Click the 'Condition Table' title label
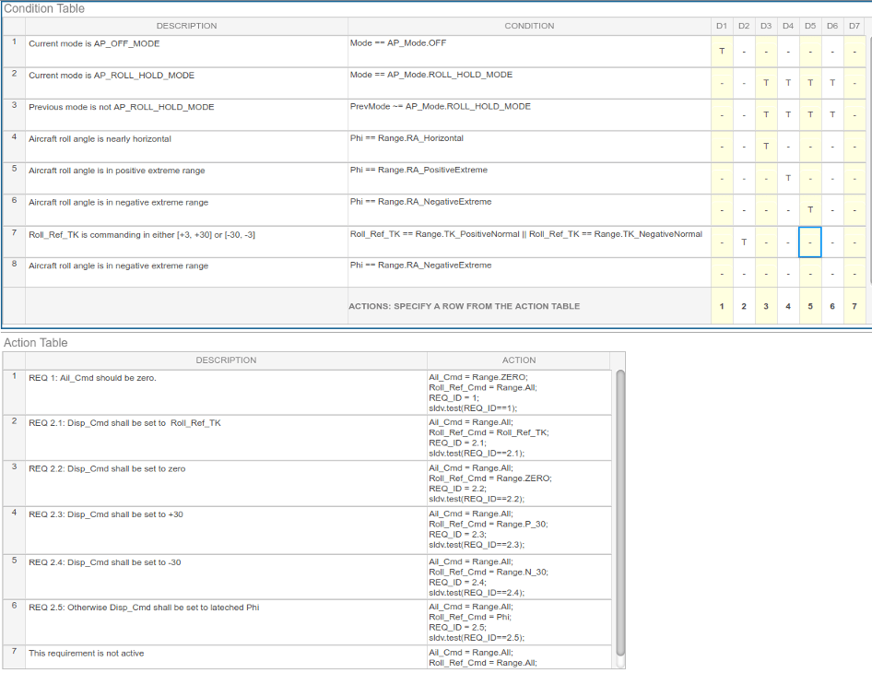This screenshot has width=872, height=673. tap(44, 8)
